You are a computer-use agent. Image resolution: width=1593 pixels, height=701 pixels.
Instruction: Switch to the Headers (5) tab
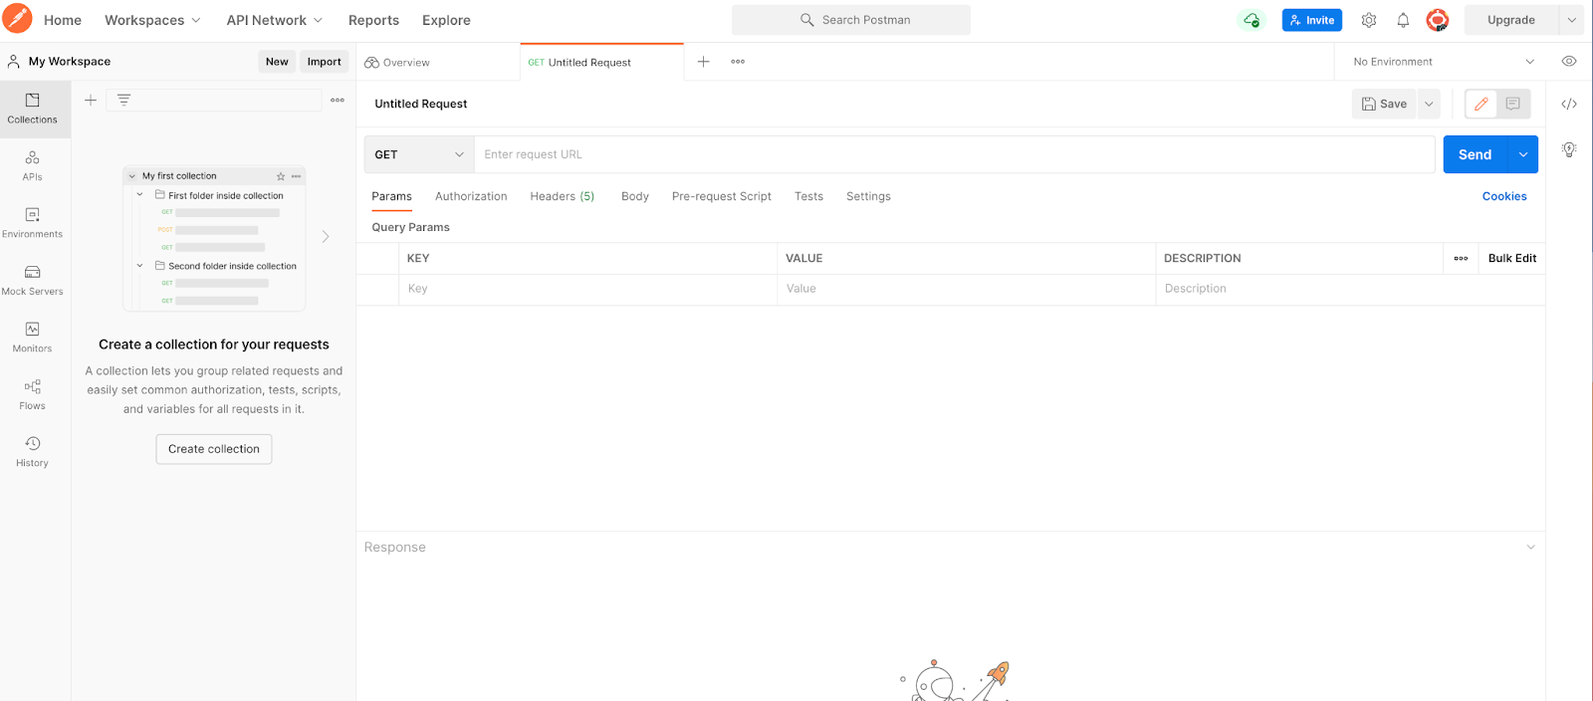(x=563, y=196)
